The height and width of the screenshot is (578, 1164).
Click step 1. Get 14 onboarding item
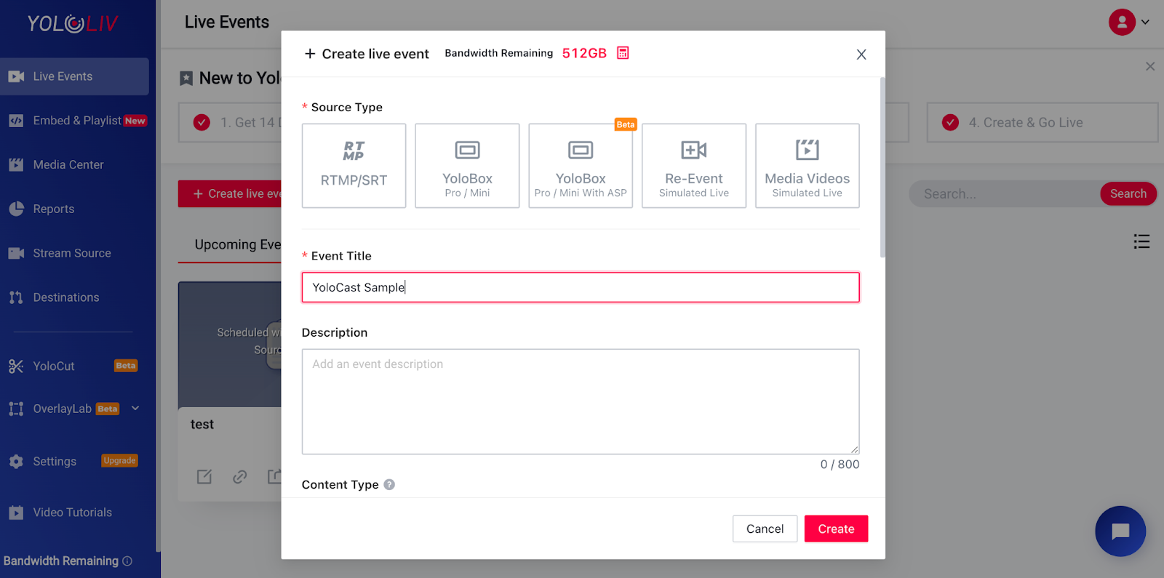pos(230,122)
